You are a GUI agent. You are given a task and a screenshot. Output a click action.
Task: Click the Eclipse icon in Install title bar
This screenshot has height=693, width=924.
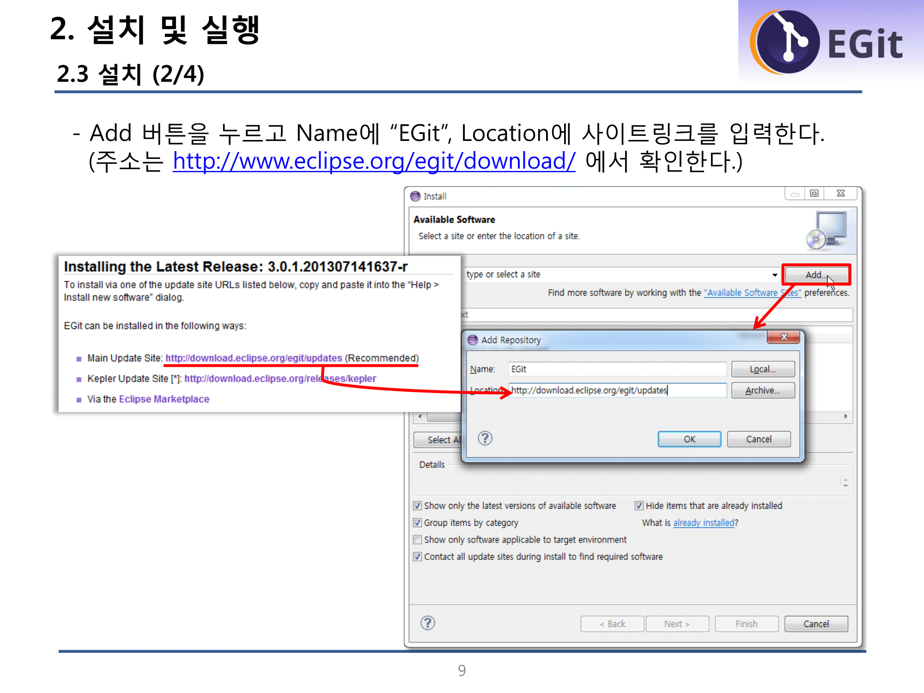(415, 196)
